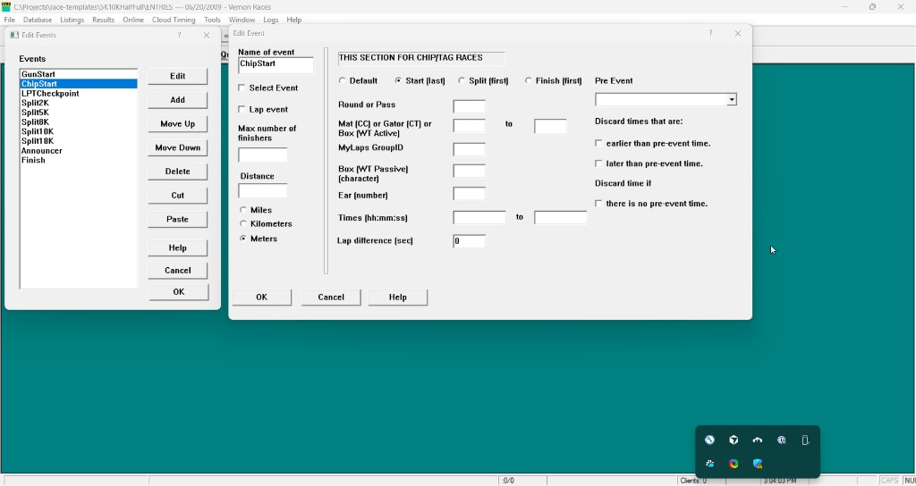Open the Slack tray icon
Image resolution: width=916 pixels, height=486 pixels.
click(709, 464)
